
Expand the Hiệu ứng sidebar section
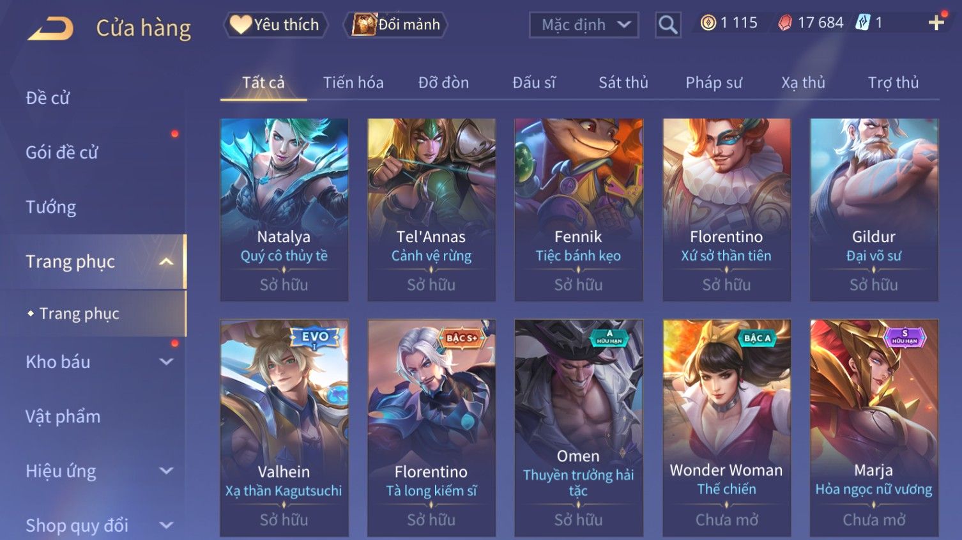pos(166,471)
